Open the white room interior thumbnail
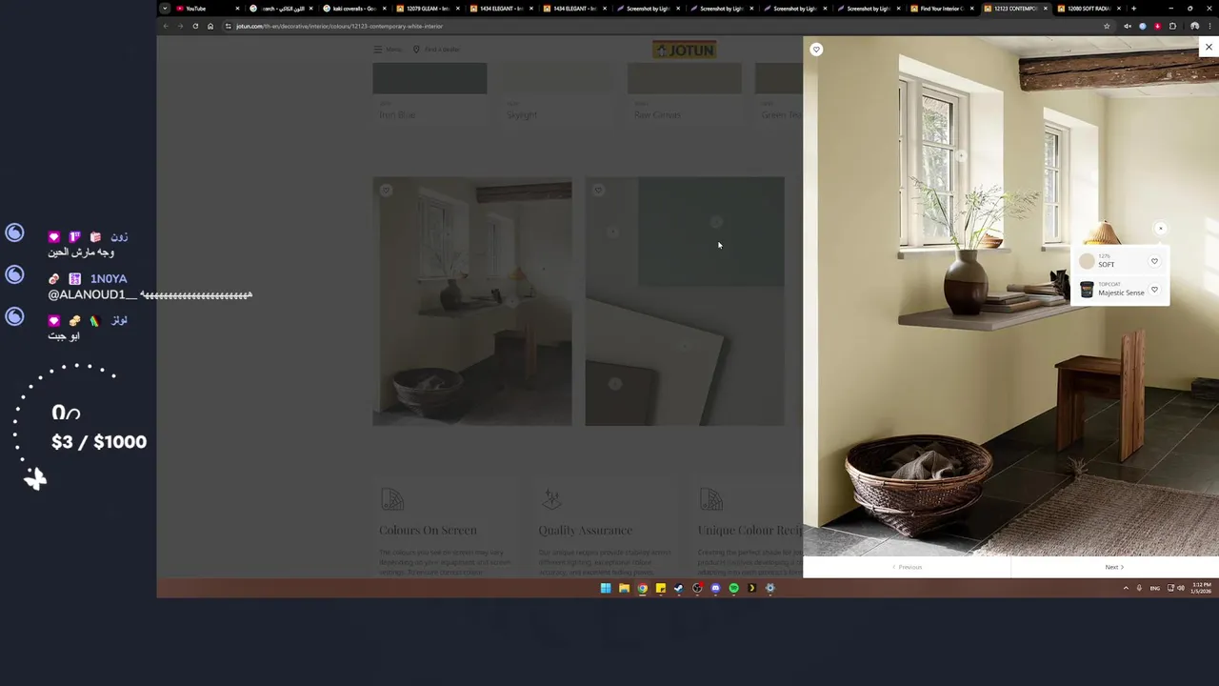1219x686 pixels. pos(472,301)
